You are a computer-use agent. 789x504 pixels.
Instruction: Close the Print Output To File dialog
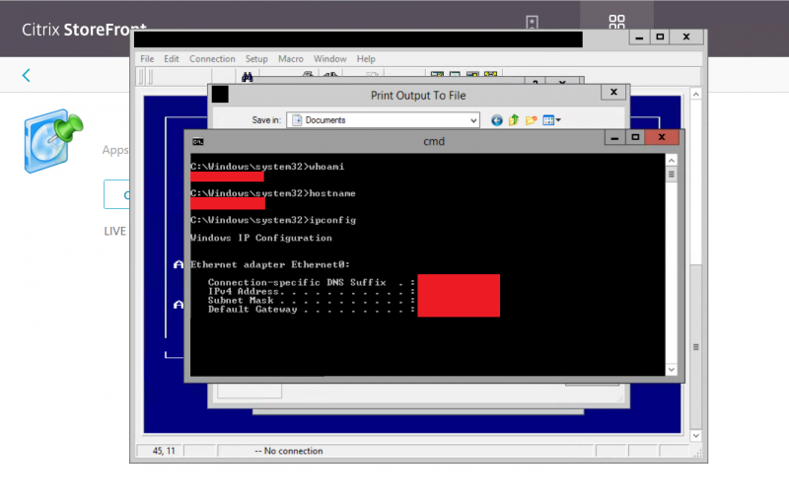click(613, 92)
